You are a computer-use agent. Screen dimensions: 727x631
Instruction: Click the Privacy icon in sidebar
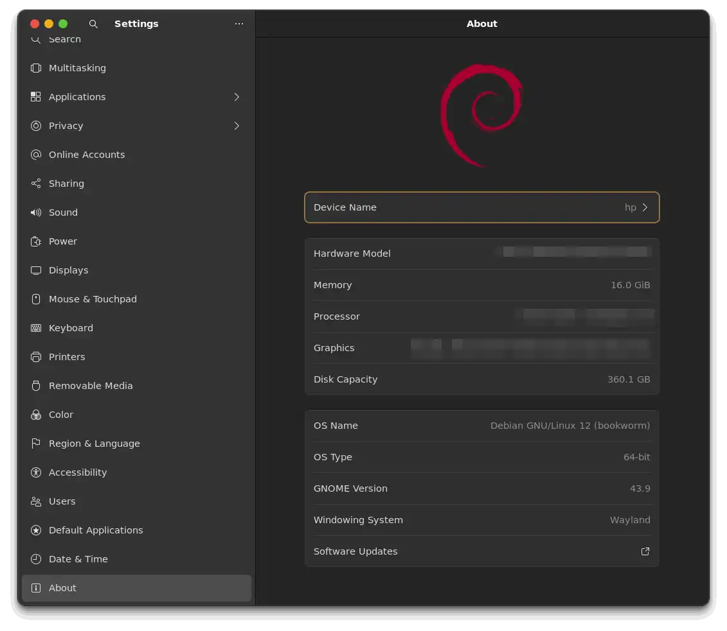[36, 126]
